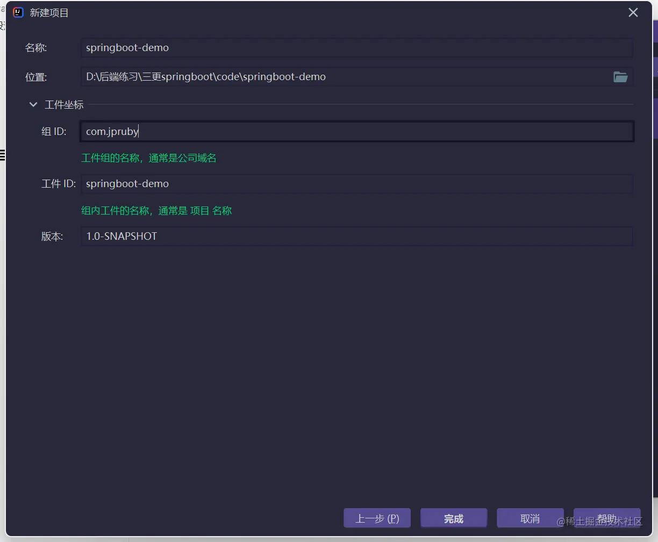Click the folder browse icon in location field

pos(620,77)
